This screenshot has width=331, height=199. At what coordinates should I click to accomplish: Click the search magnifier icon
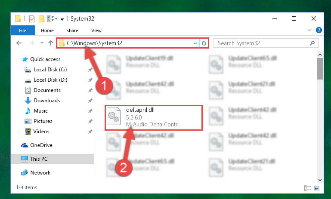point(312,43)
